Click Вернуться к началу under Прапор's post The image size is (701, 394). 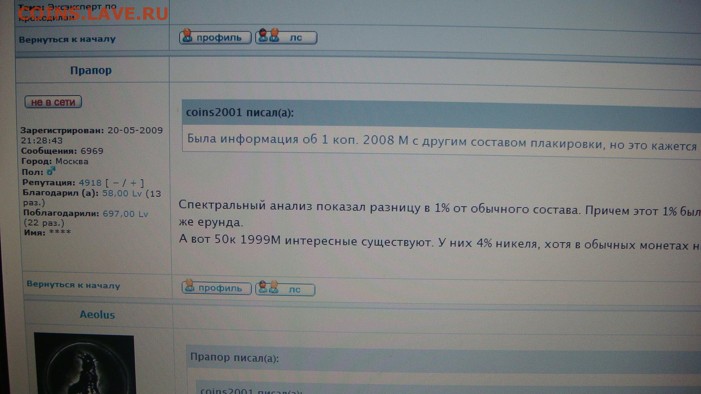click(x=73, y=285)
